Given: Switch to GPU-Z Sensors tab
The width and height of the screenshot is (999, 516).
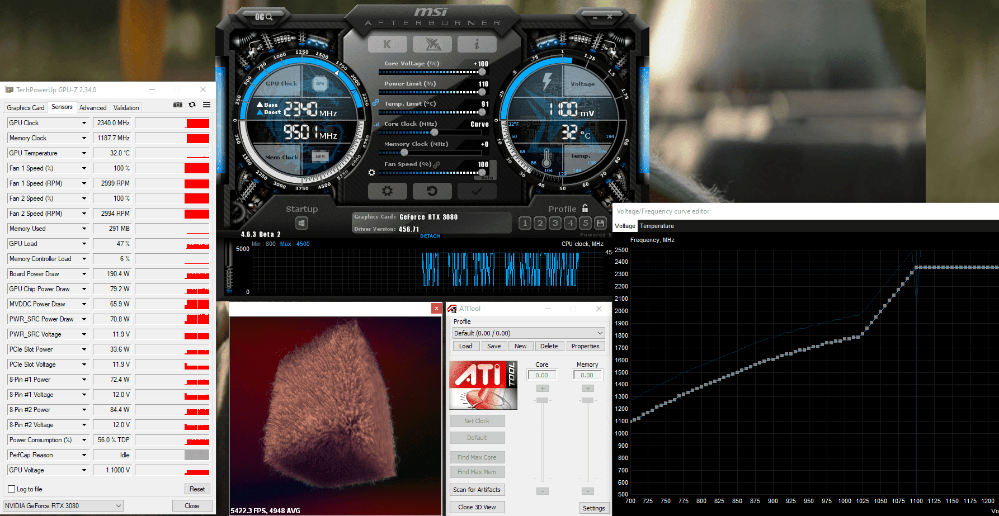Looking at the screenshot, I should [x=62, y=107].
